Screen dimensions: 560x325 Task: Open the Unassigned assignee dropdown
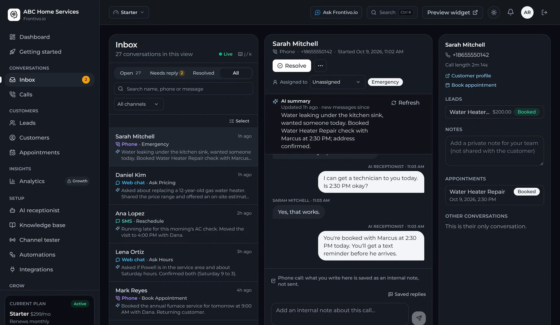(x=337, y=82)
